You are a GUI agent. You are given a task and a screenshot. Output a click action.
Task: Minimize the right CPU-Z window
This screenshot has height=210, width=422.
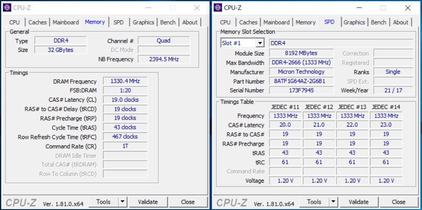pos(359,8)
